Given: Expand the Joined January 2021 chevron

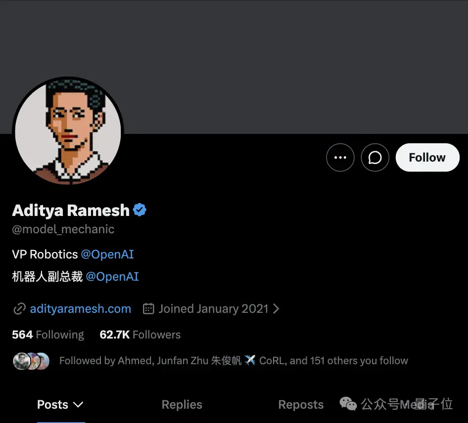Looking at the screenshot, I should 276,308.
